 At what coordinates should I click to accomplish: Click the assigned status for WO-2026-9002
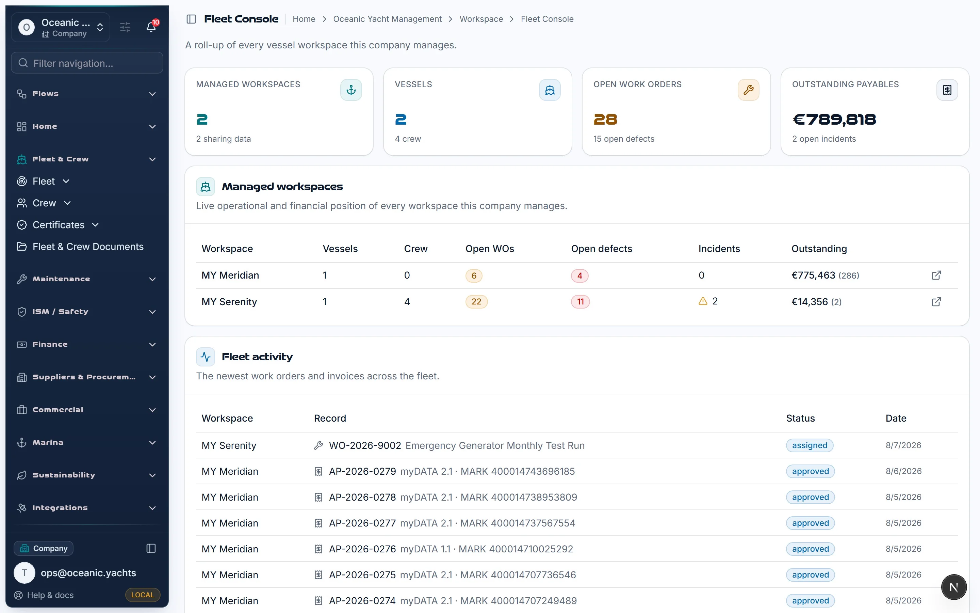pos(810,445)
